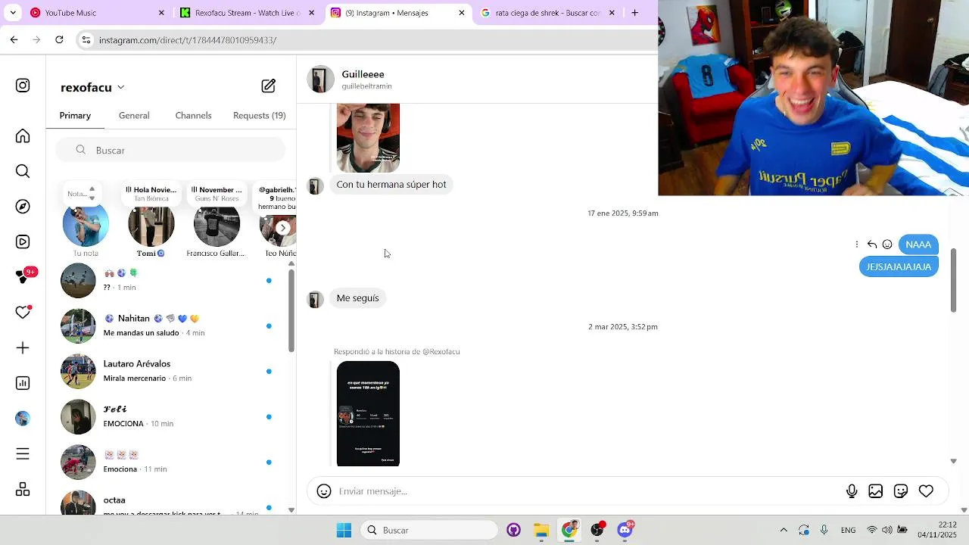Show hidden system tray icons chevron

pyautogui.click(x=784, y=530)
